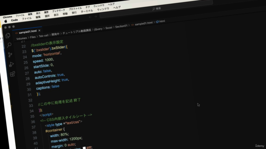Click line number 22 in the gutter
The image size is (266, 149).
pos(24,46)
